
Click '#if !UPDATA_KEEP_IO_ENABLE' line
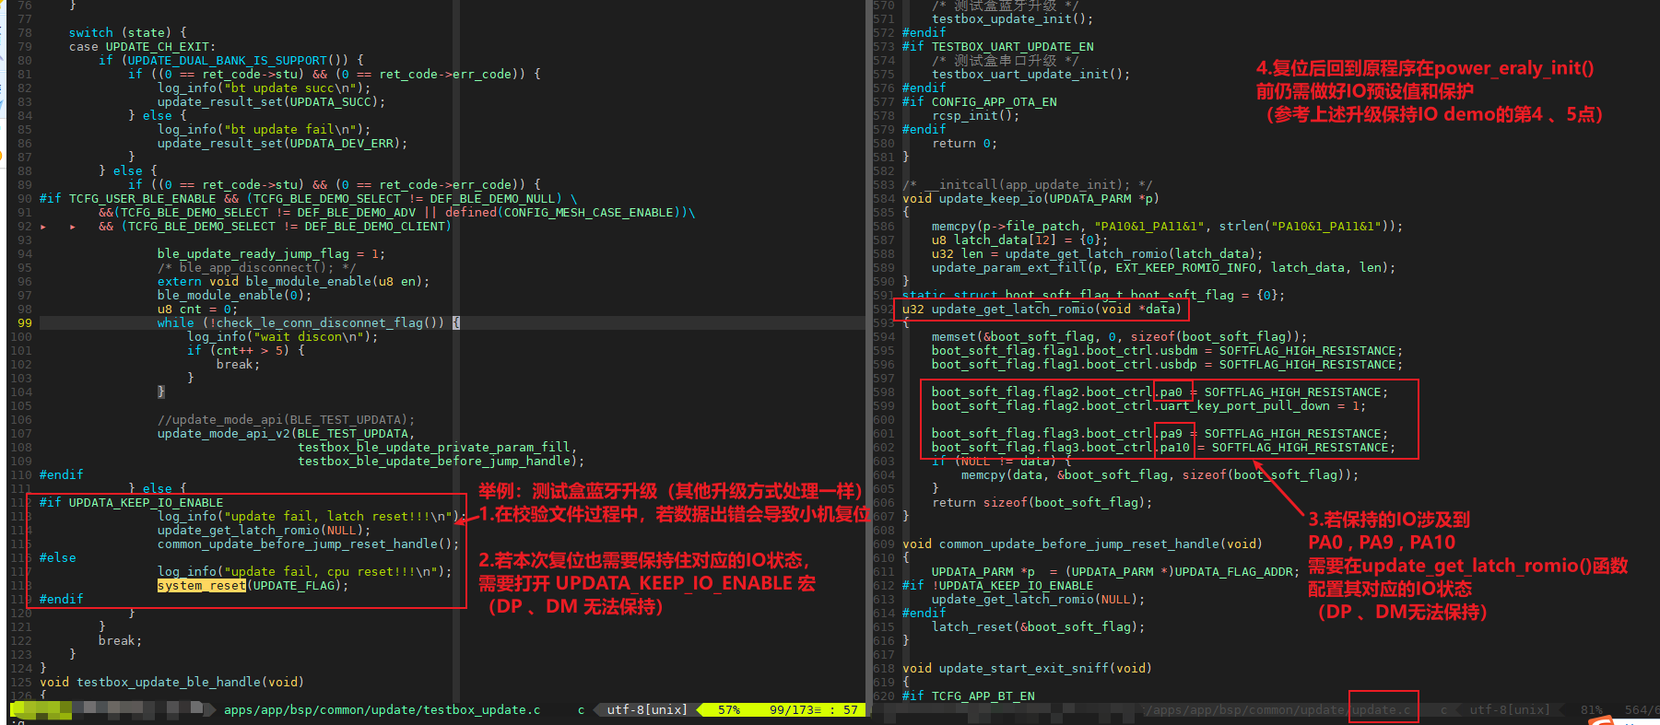point(997,585)
